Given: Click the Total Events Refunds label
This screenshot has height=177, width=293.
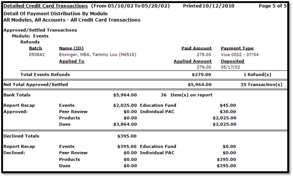Looking at the screenshot, I should click(x=45, y=75).
